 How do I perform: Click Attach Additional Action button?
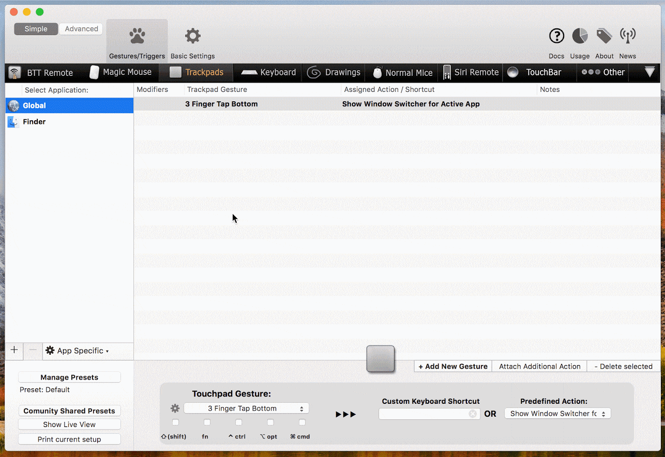coord(539,366)
